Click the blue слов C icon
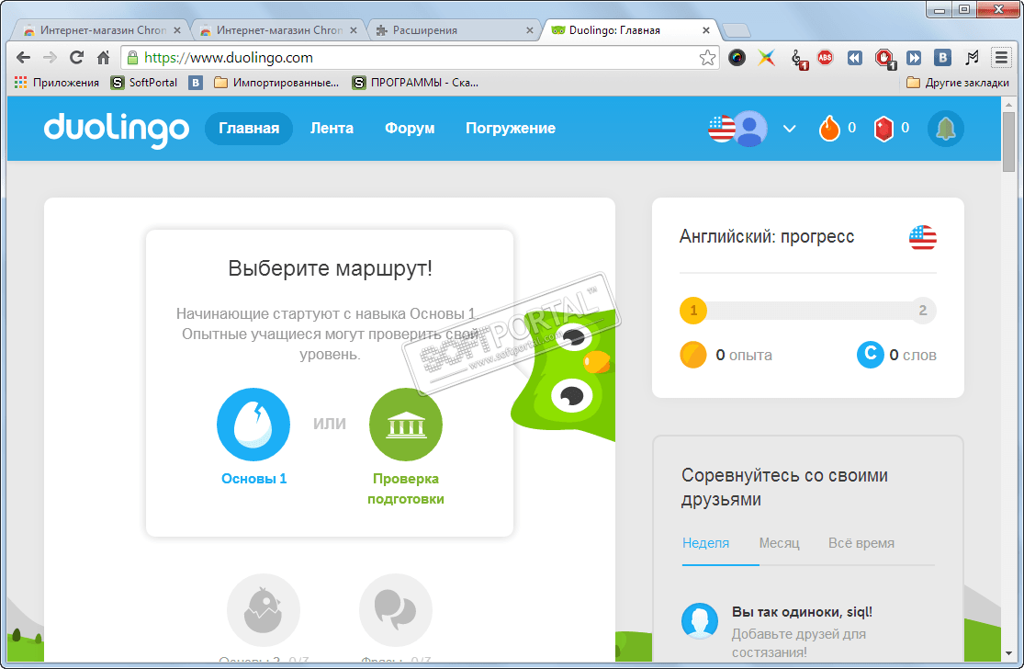The height and width of the screenshot is (669, 1024). tap(871, 355)
